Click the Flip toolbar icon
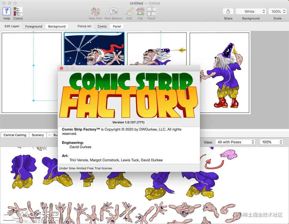Viewport: 289px width, 224px height. [x=140, y=11]
